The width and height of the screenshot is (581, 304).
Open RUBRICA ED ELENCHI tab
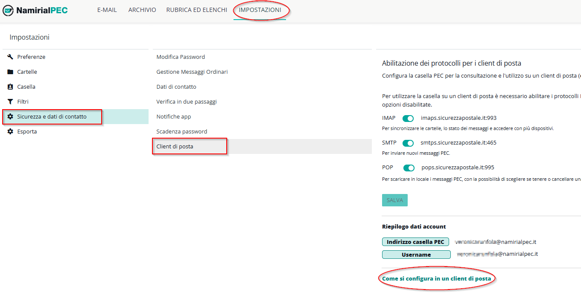pyautogui.click(x=197, y=10)
